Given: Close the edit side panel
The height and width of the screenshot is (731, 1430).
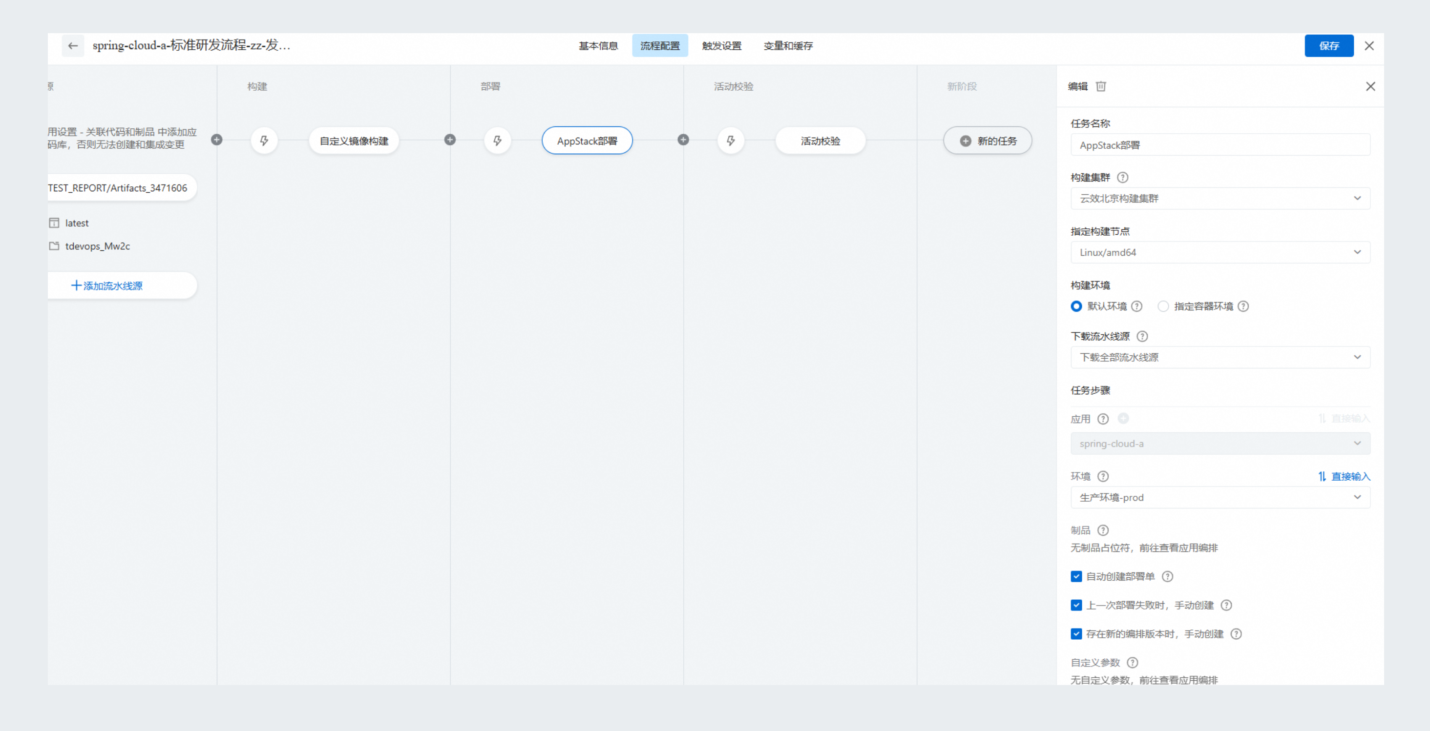Looking at the screenshot, I should [x=1370, y=86].
